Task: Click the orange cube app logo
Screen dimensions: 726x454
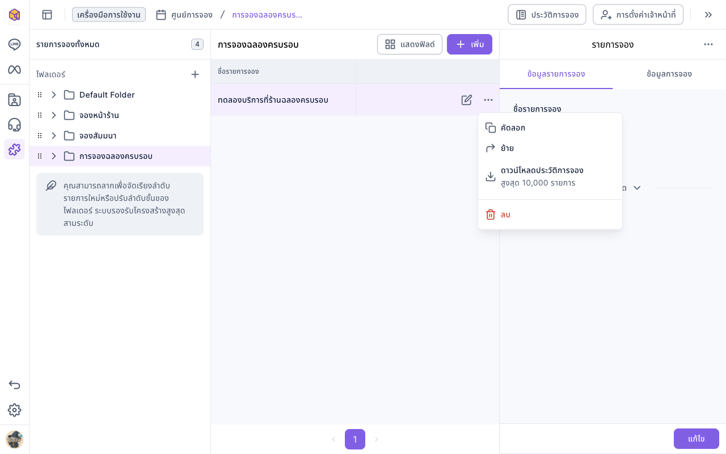Action: click(14, 15)
